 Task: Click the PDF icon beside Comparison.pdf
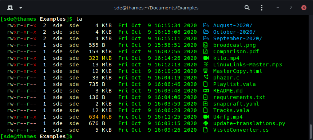click(205, 52)
